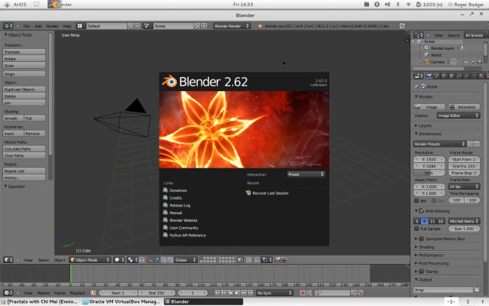
Task: Select 16 anti-aliasing samples
Action: pos(440,221)
